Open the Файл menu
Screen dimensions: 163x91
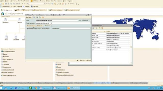2,1
